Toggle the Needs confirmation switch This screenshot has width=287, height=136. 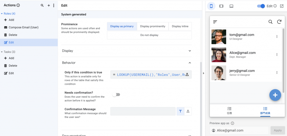coord(116,95)
